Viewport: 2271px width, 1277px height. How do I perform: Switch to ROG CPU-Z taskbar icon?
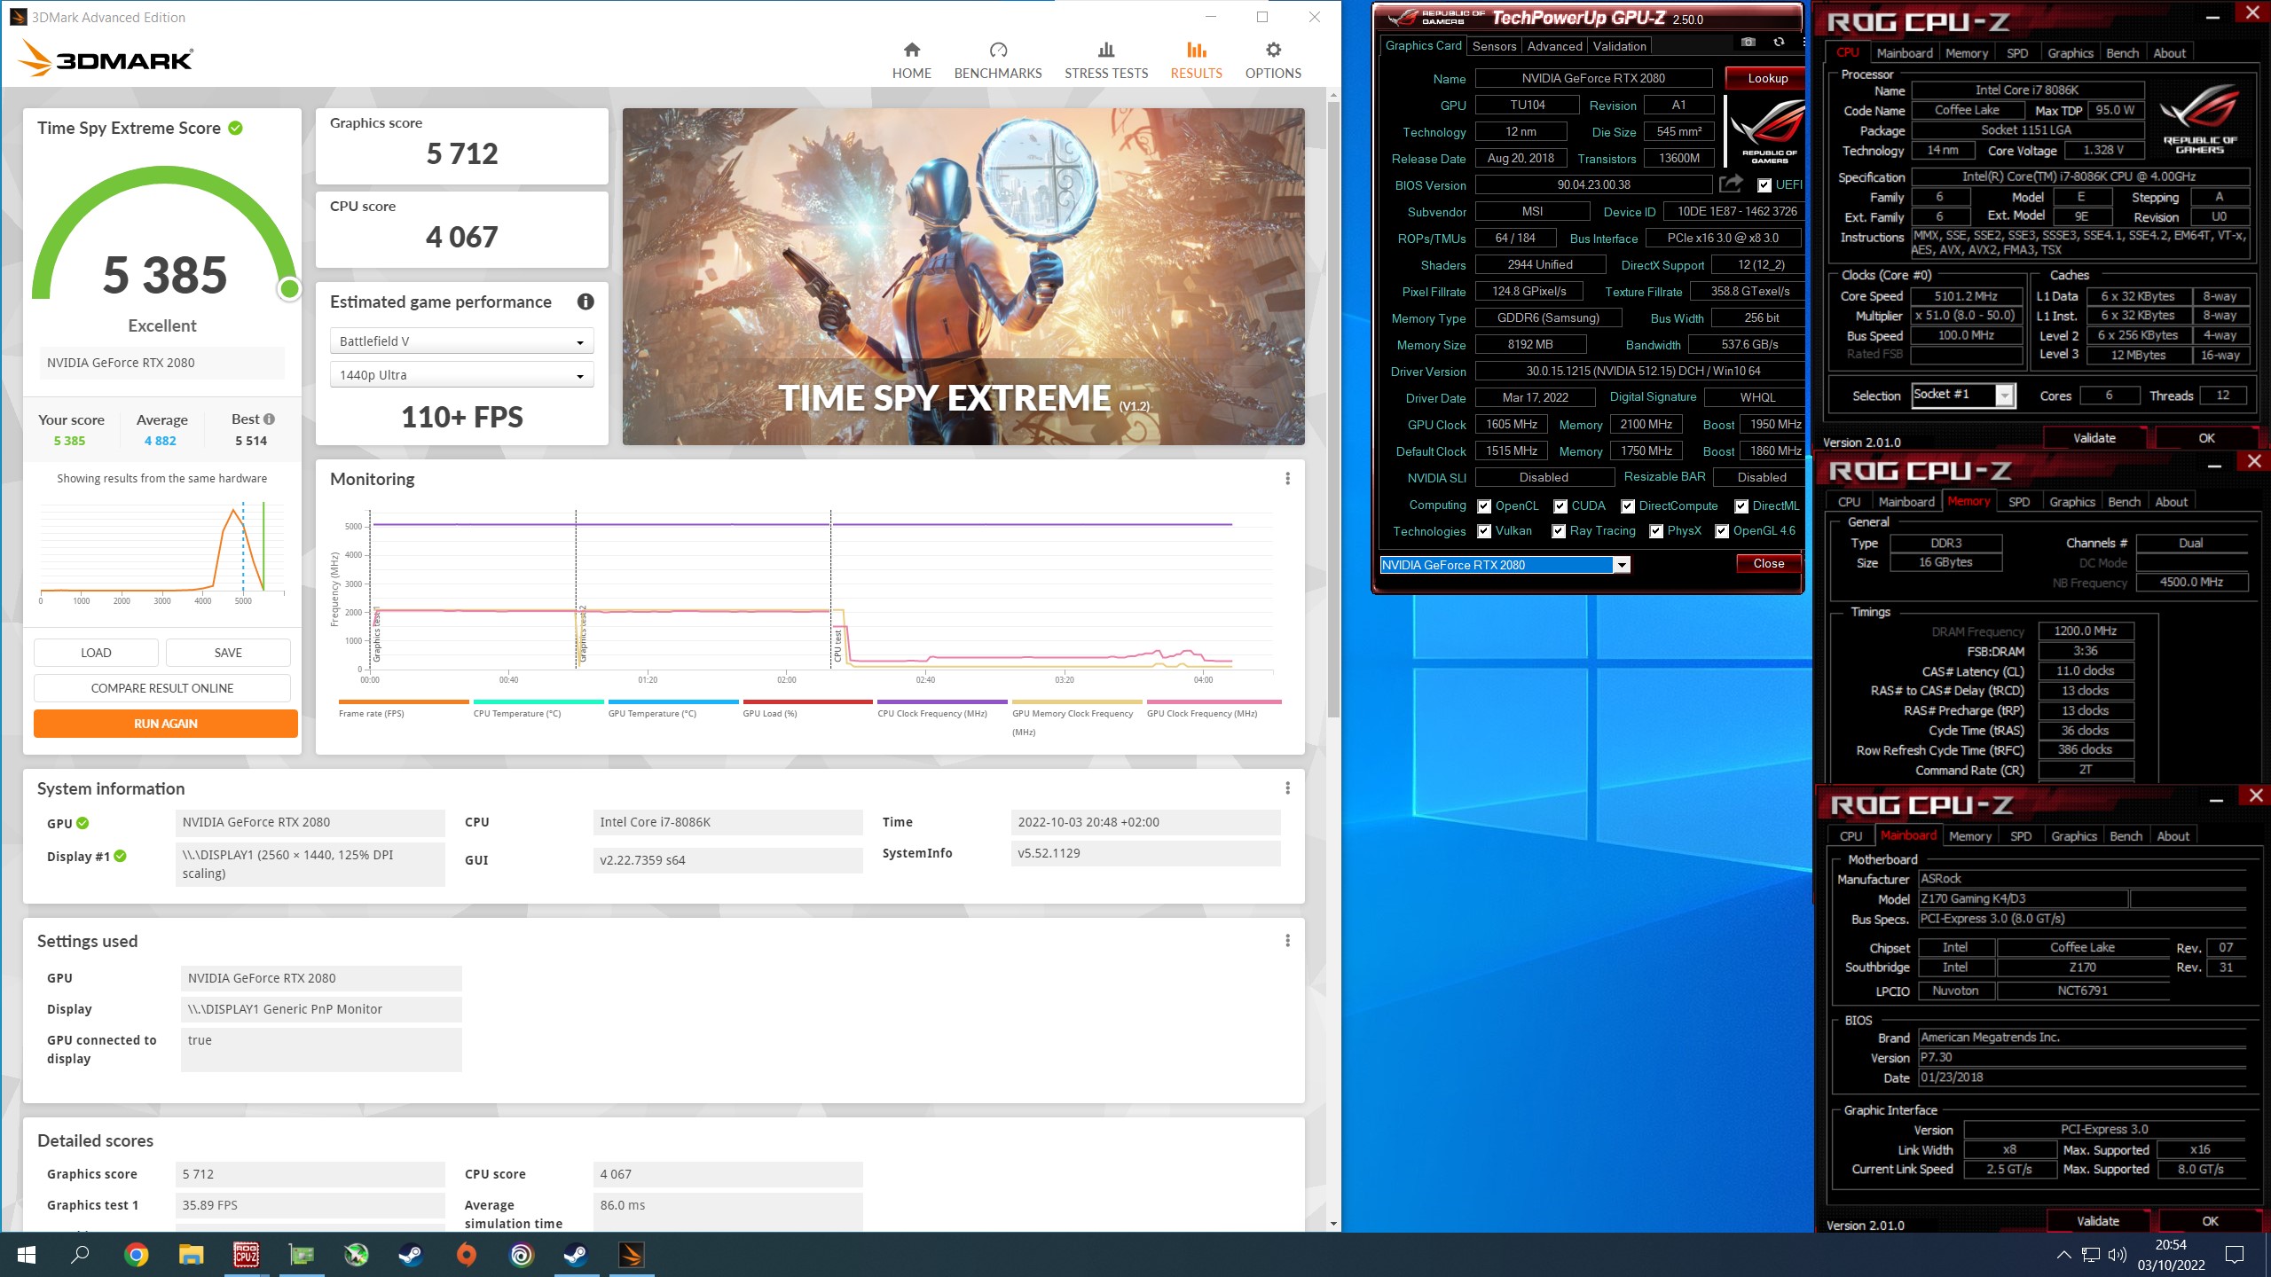tap(246, 1255)
